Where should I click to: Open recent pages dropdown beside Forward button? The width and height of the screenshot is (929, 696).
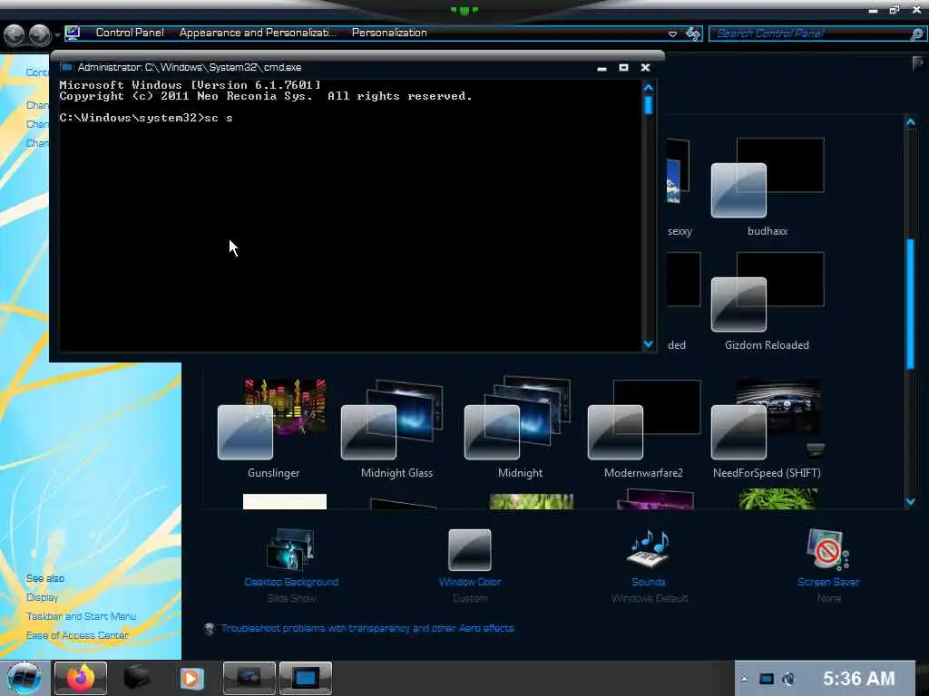tap(57, 34)
